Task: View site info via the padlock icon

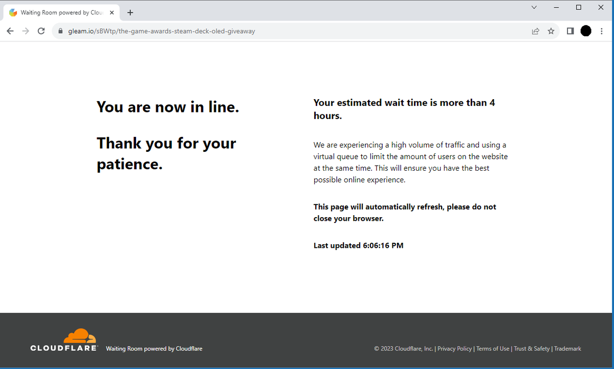Action: point(60,31)
